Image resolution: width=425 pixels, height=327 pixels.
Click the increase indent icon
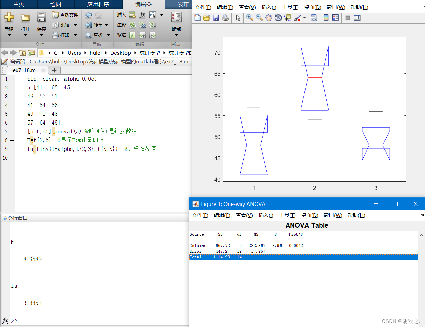[142, 35]
